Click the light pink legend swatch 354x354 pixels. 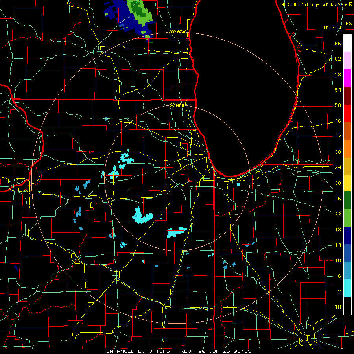pyautogui.click(x=347, y=61)
